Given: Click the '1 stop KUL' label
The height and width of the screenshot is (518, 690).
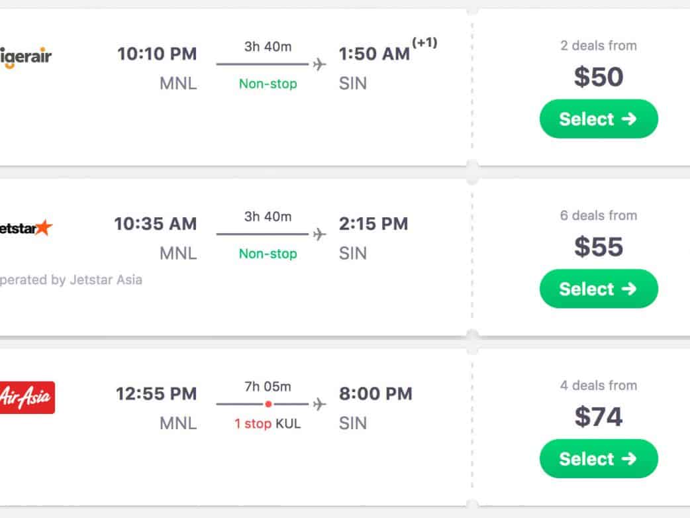Looking at the screenshot, I should (x=268, y=424).
